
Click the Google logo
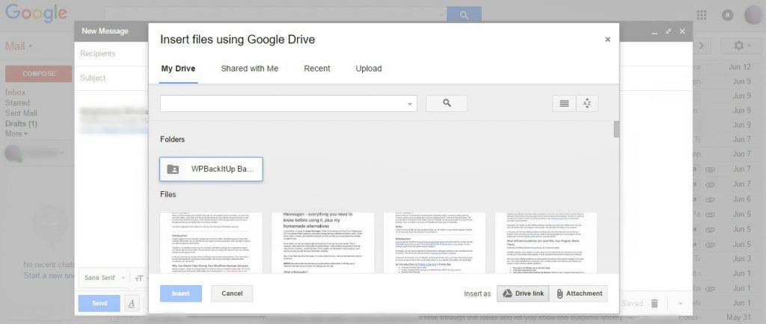tap(36, 15)
